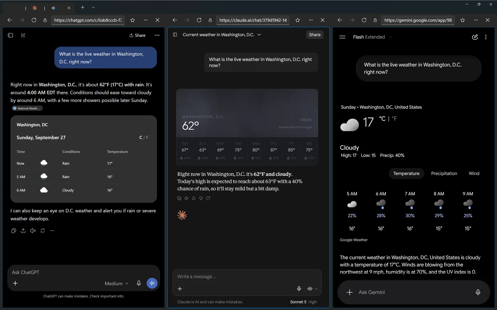
Task: Start ChatGPT voice mode button
Action: [x=152, y=283]
